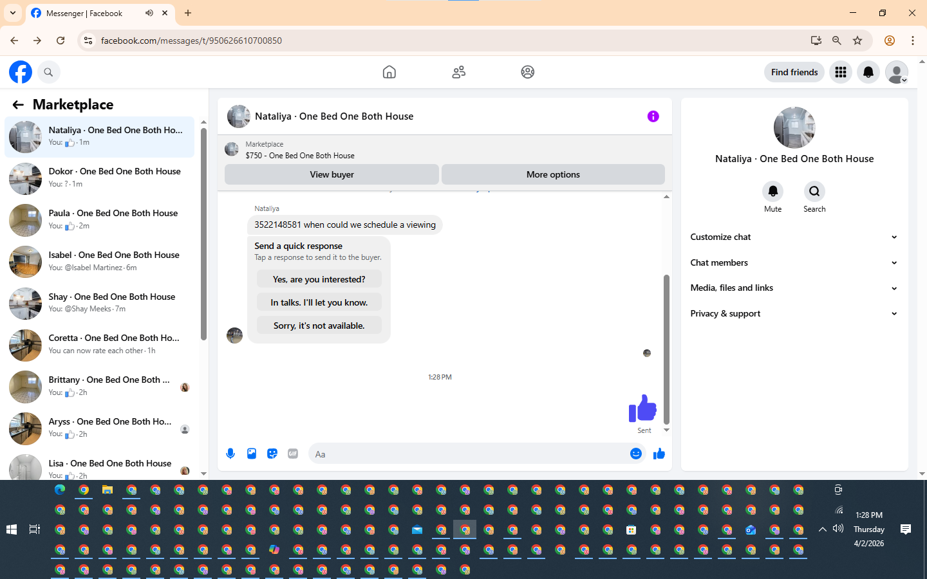This screenshot has height=579, width=927.
Task: Open the Windows Start menu
Action: (x=11, y=529)
